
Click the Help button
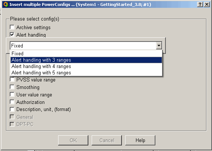pyautogui.click(x=140, y=140)
